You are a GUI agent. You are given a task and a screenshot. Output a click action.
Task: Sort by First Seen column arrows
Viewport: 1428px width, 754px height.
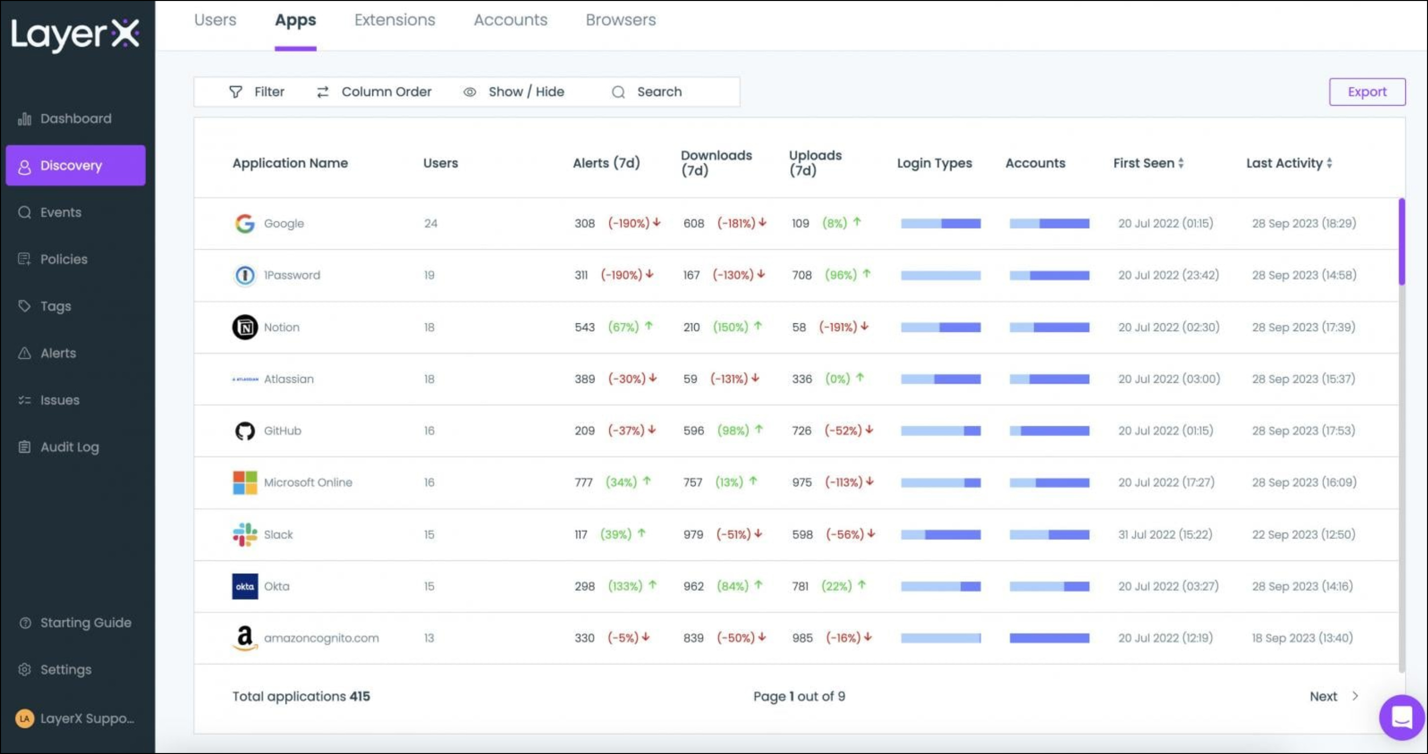tap(1181, 163)
